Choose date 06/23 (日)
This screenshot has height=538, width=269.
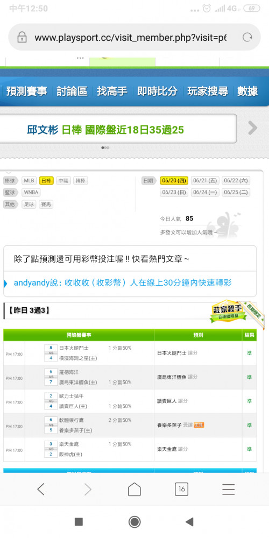point(174,193)
